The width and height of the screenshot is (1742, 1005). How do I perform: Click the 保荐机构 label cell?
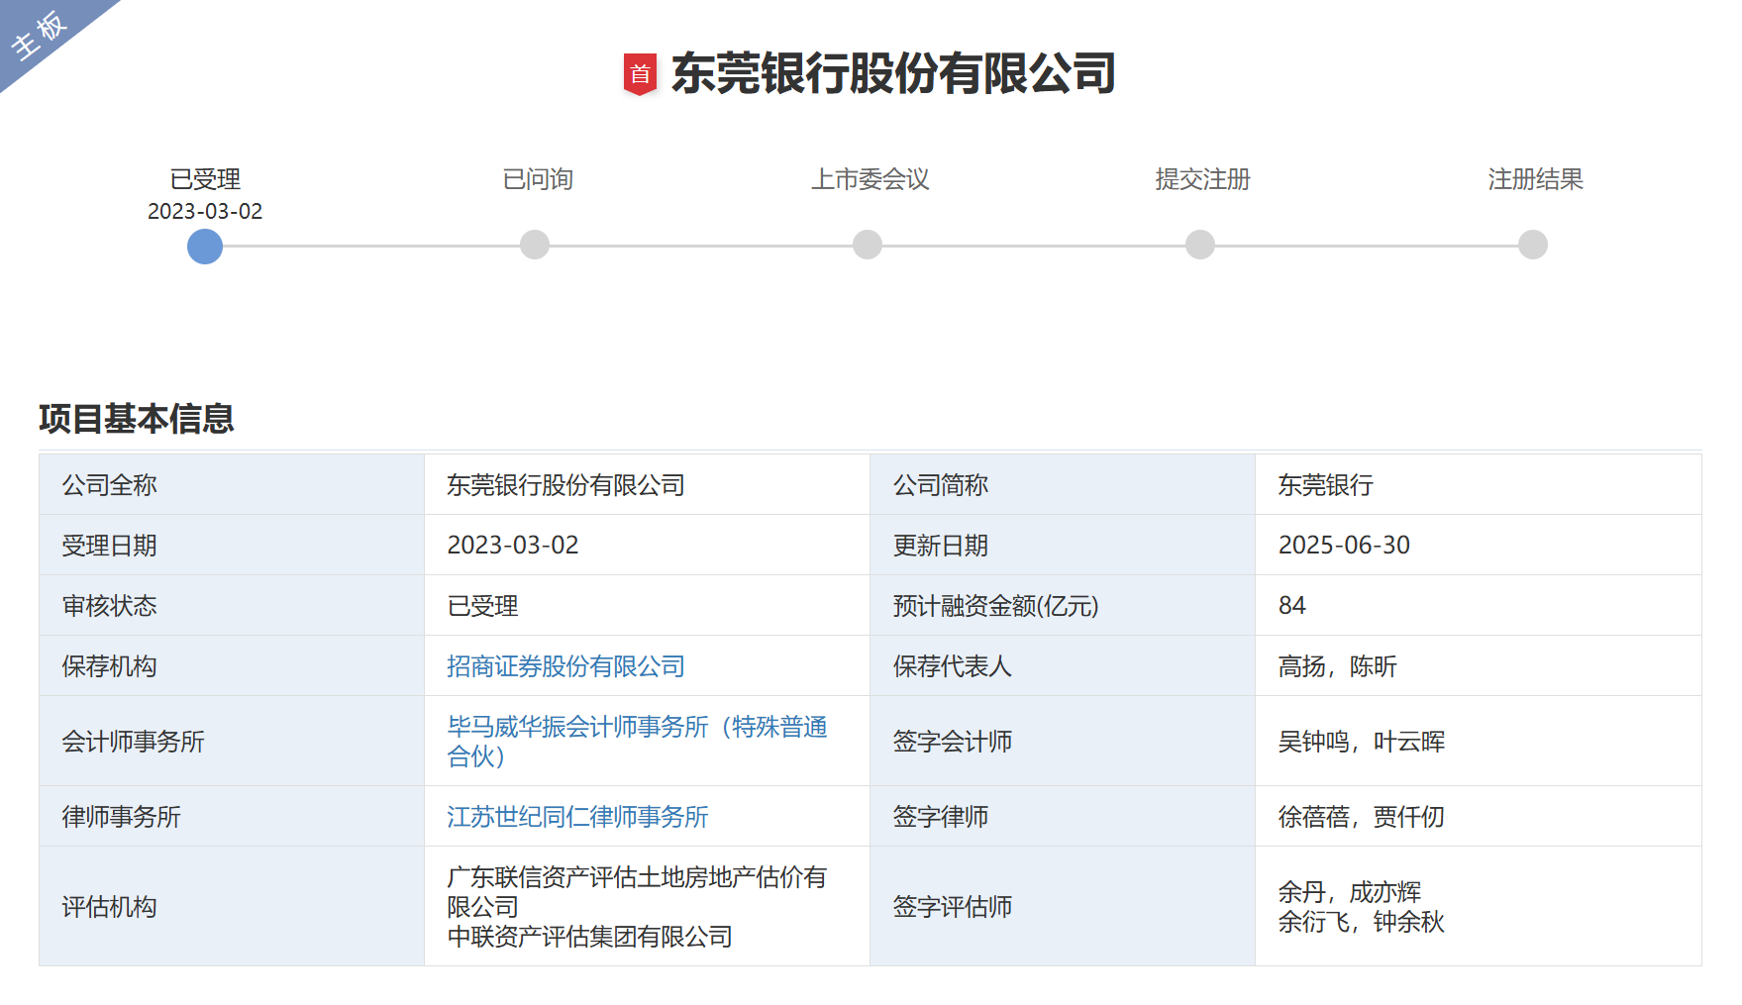coord(232,666)
